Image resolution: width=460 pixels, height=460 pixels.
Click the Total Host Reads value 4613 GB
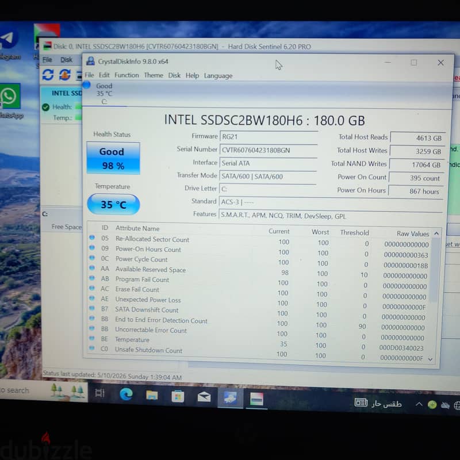pyautogui.click(x=418, y=138)
